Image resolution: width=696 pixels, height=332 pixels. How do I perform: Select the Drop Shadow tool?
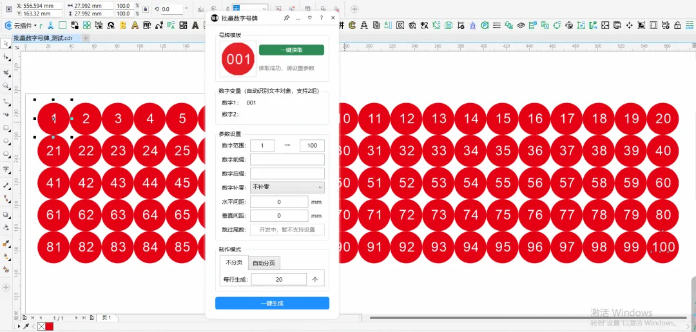tap(6, 215)
